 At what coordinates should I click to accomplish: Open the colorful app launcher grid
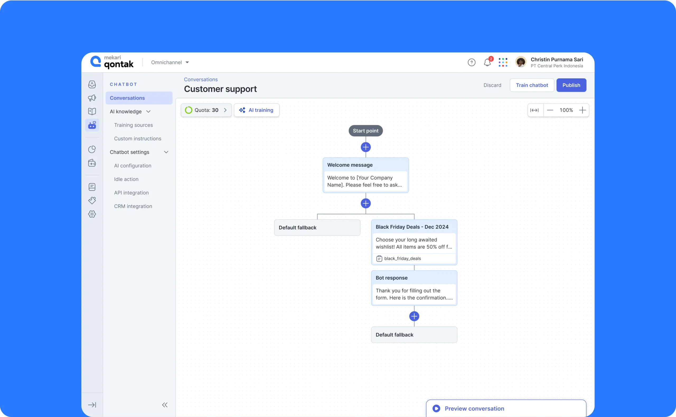[x=503, y=62]
